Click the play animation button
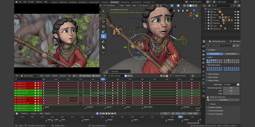 pos(109,114)
